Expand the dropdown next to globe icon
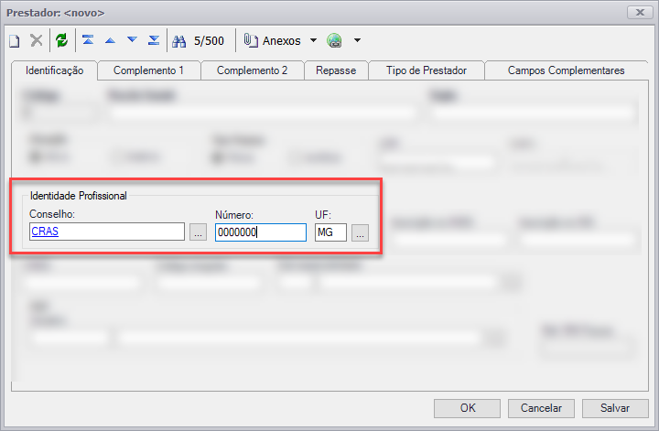The image size is (659, 431). pos(357,40)
